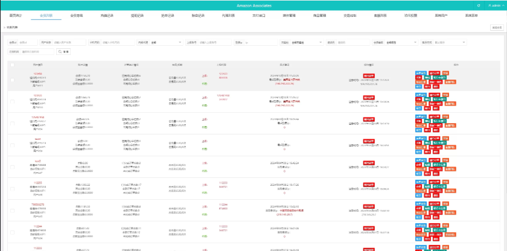Click username 798503278
Screen dimensions: 507x251
coord(38,204)
